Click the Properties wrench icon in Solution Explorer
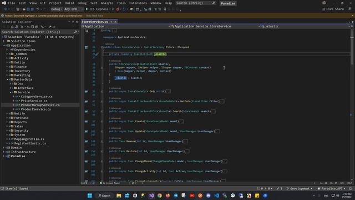 50,27
